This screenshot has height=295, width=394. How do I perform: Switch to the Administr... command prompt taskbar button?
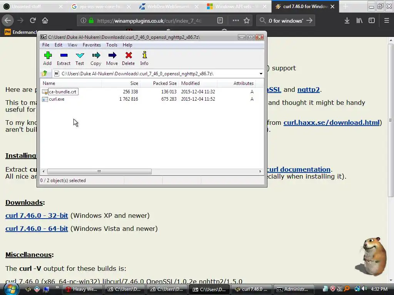pyautogui.click(x=294, y=289)
